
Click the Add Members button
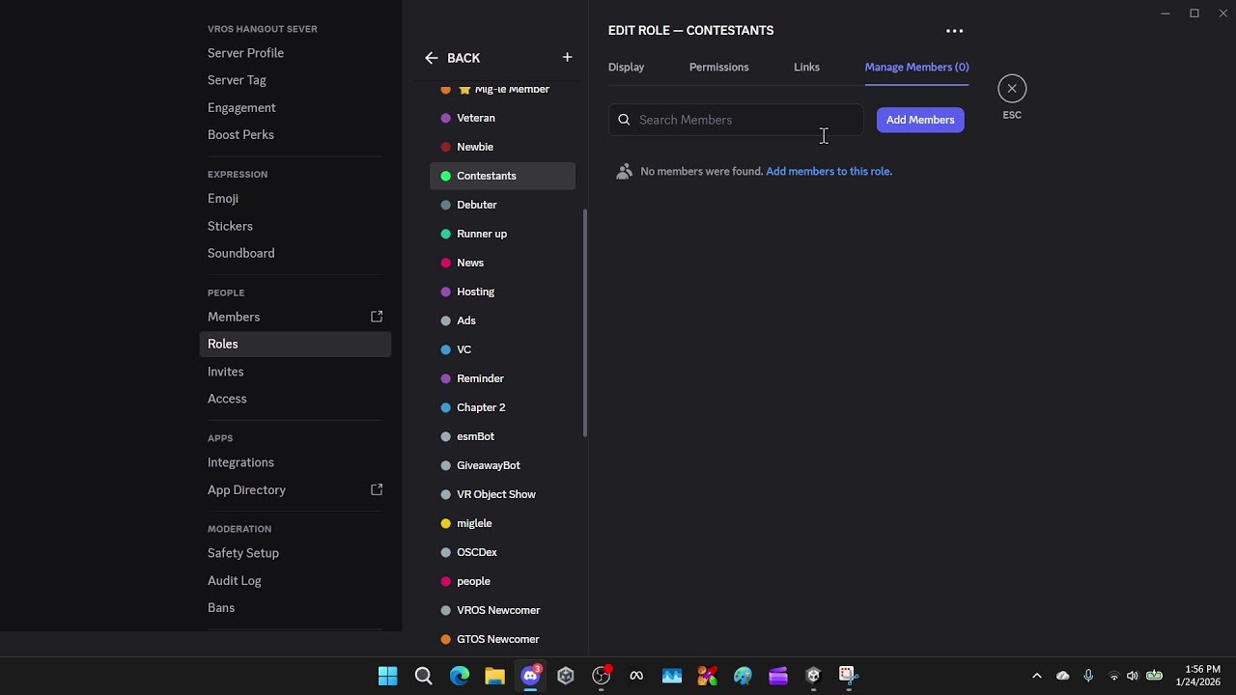(x=920, y=120)
